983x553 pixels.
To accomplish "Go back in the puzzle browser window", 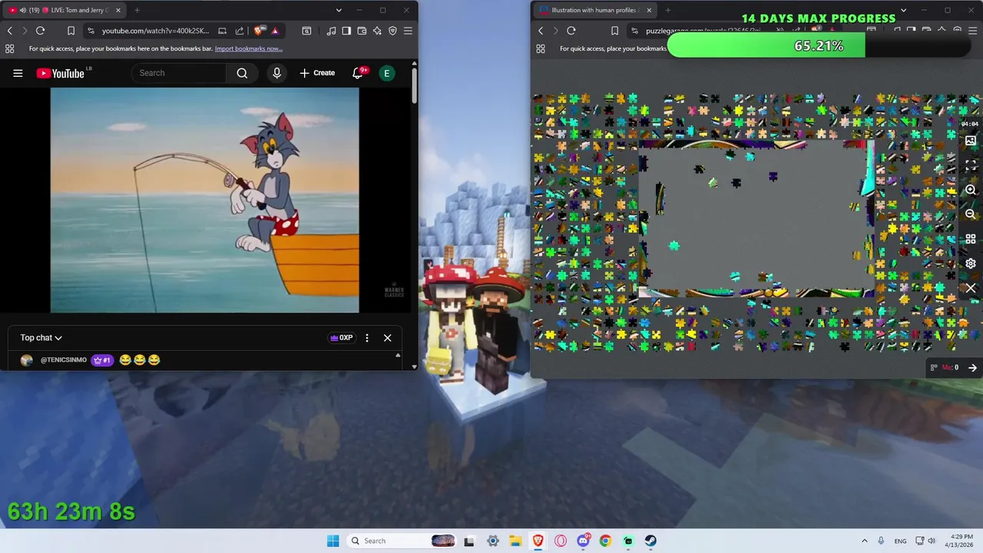I will (541, 31).
